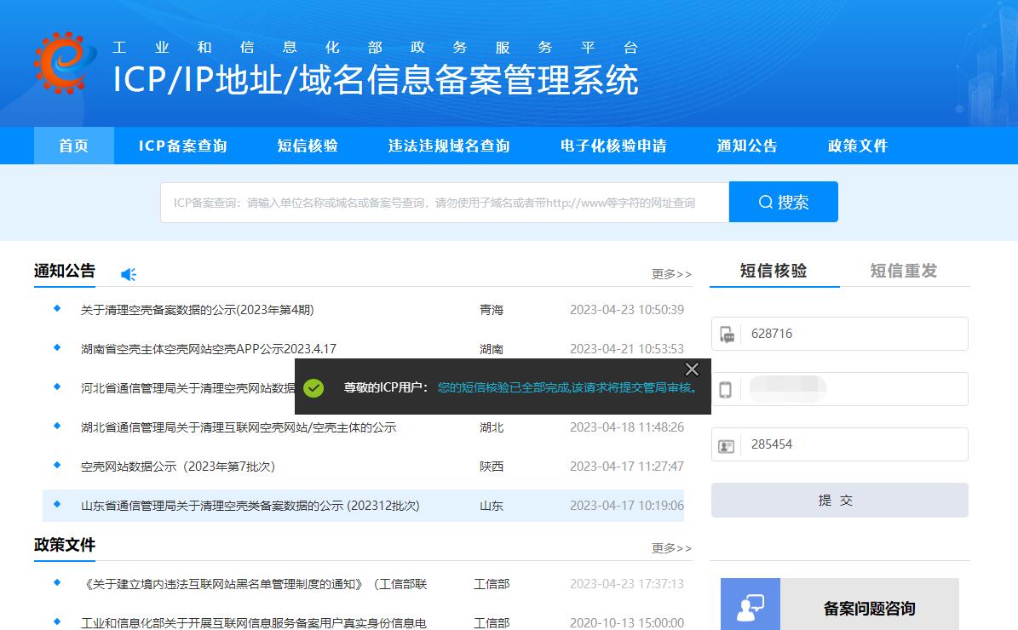Open 电子化核验申请 in navigation bar
Image resolution: width=1018 pixels, height=630 pixels.
click(613, 146)
